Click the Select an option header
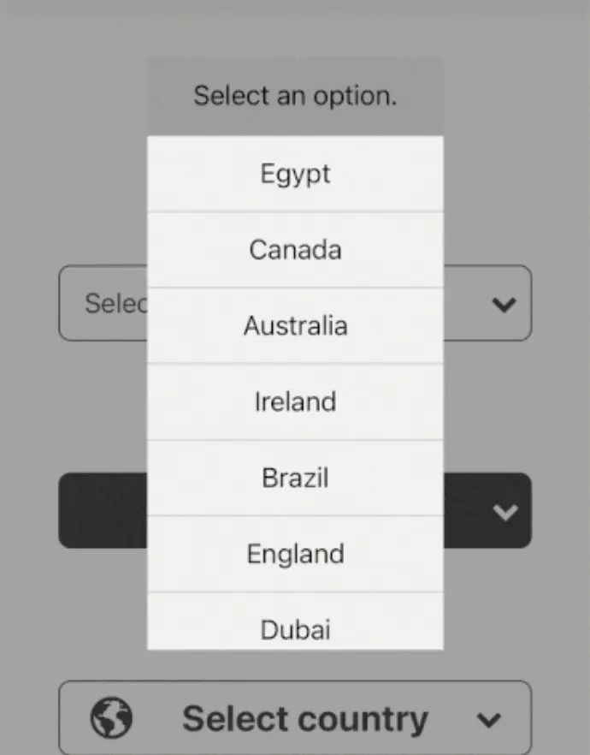 295,96
